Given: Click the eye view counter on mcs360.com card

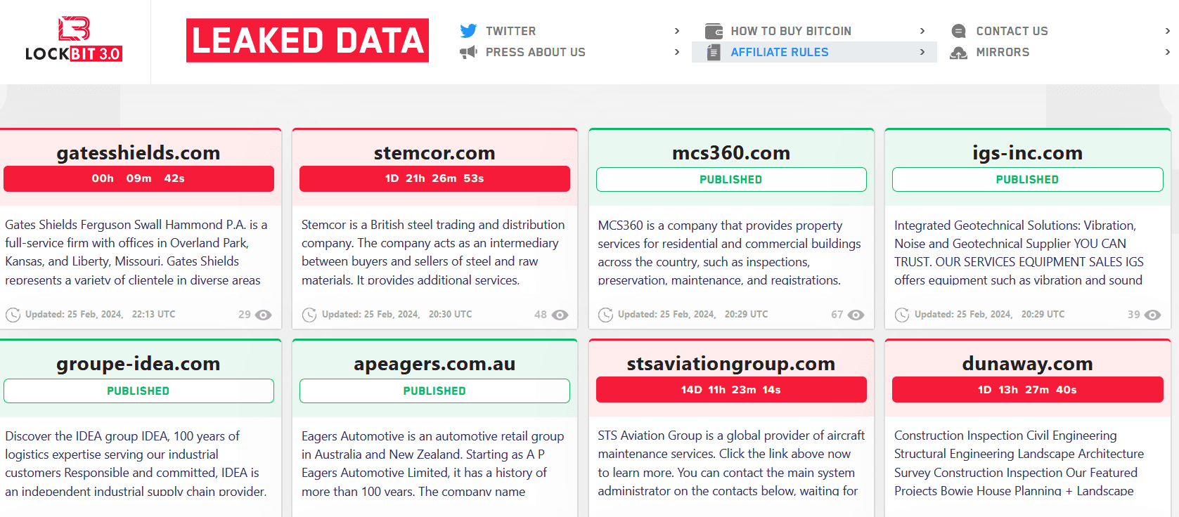Looking at the screenshot, I should [x=856, y=315].
